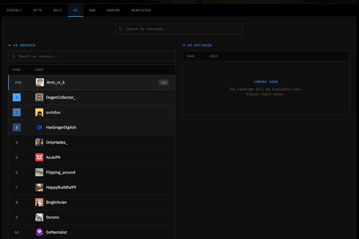
Task: Click rank number 4
Action: pyautogui.click(x=16, y=142)
